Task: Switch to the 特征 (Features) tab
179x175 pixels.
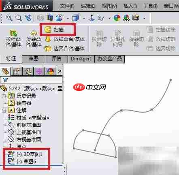Action: pyautogui.click(x=11, y=59)
